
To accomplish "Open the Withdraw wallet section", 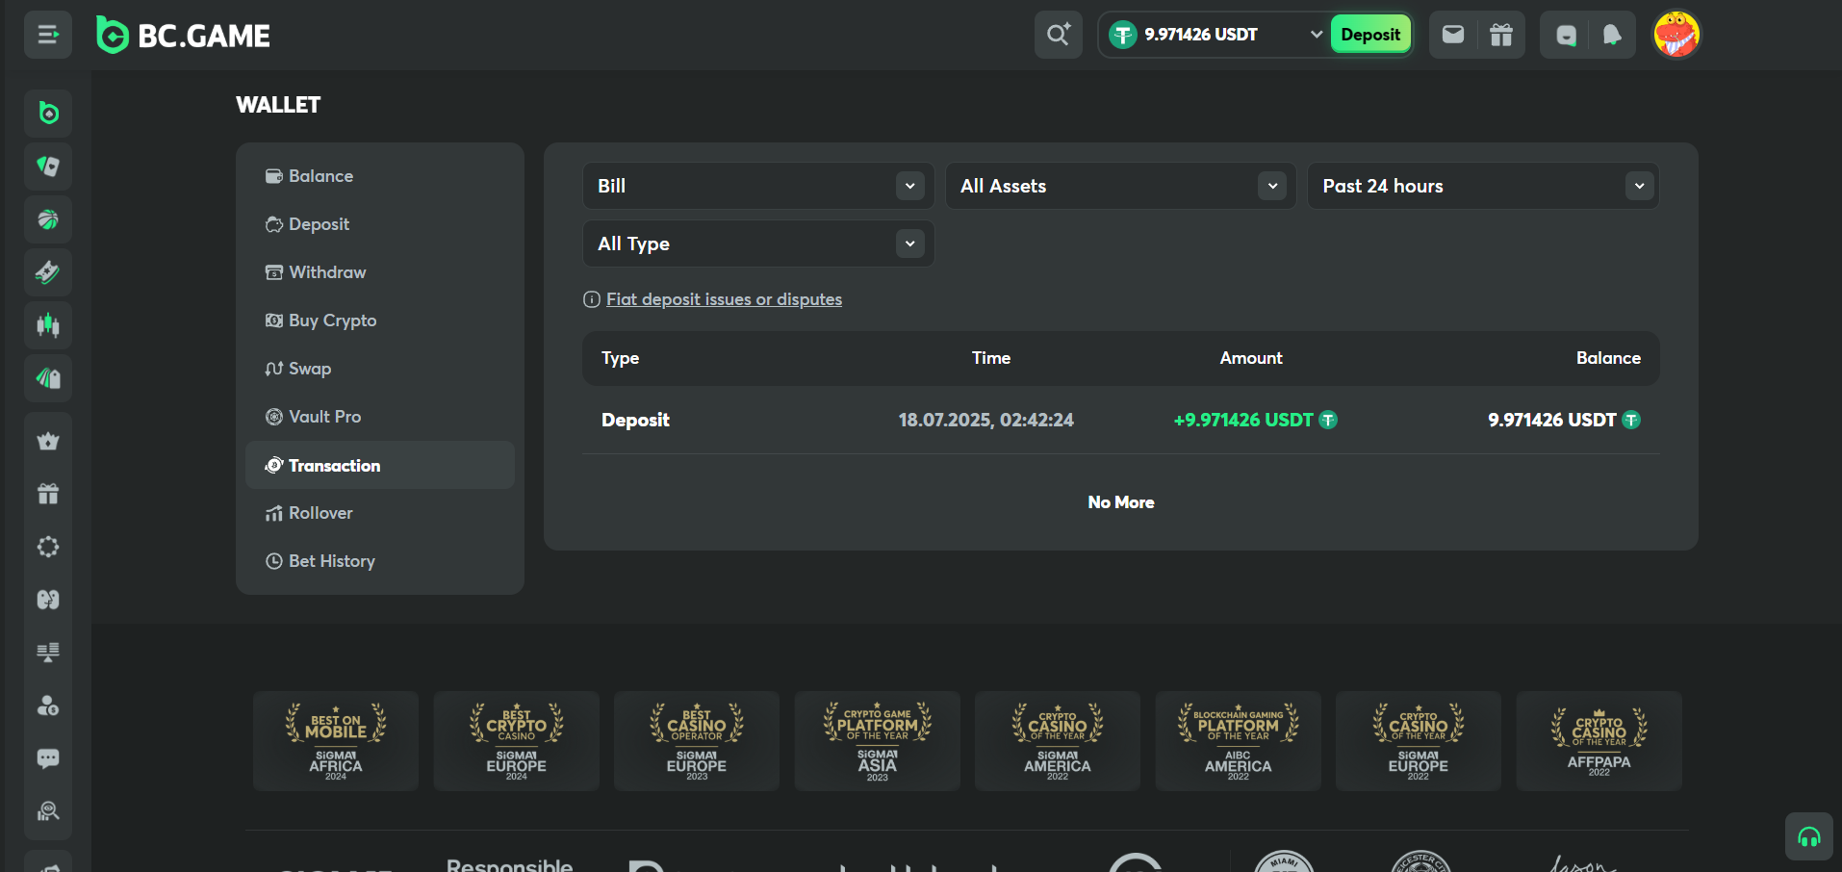I will (380, 272).
